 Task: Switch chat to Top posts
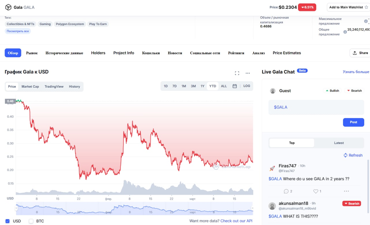pos(292,143)
